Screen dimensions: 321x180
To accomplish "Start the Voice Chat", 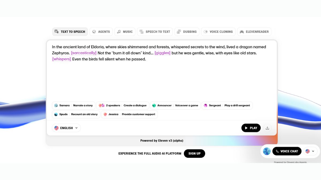I will pyautogui.click(x=287, y=151).
